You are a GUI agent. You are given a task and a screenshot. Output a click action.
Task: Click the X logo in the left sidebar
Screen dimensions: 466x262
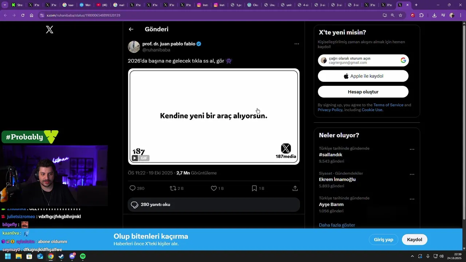pos(50,30)
